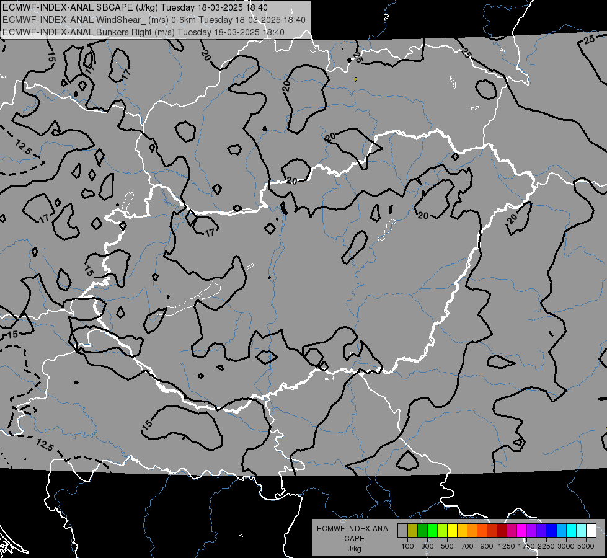
Task: Click the 5000 tick value in legend
Action: 586,546
